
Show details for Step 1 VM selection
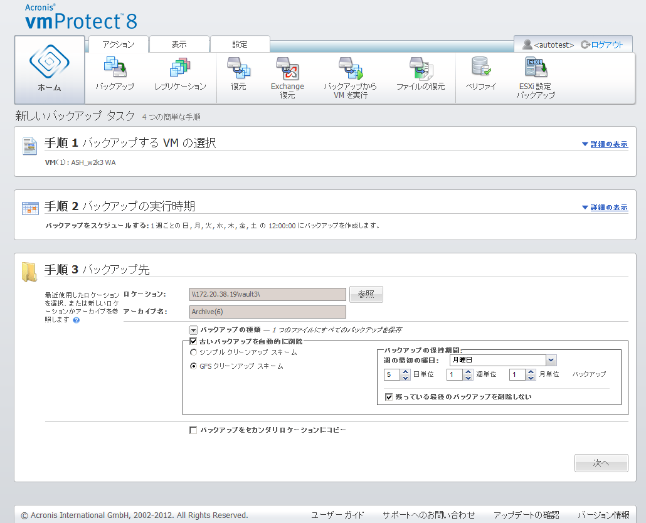pos(605,144)
